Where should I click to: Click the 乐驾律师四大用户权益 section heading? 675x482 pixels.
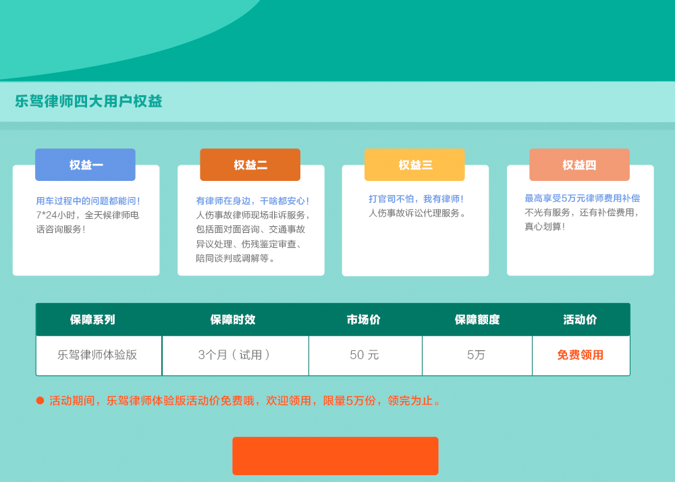pos(88,101)
